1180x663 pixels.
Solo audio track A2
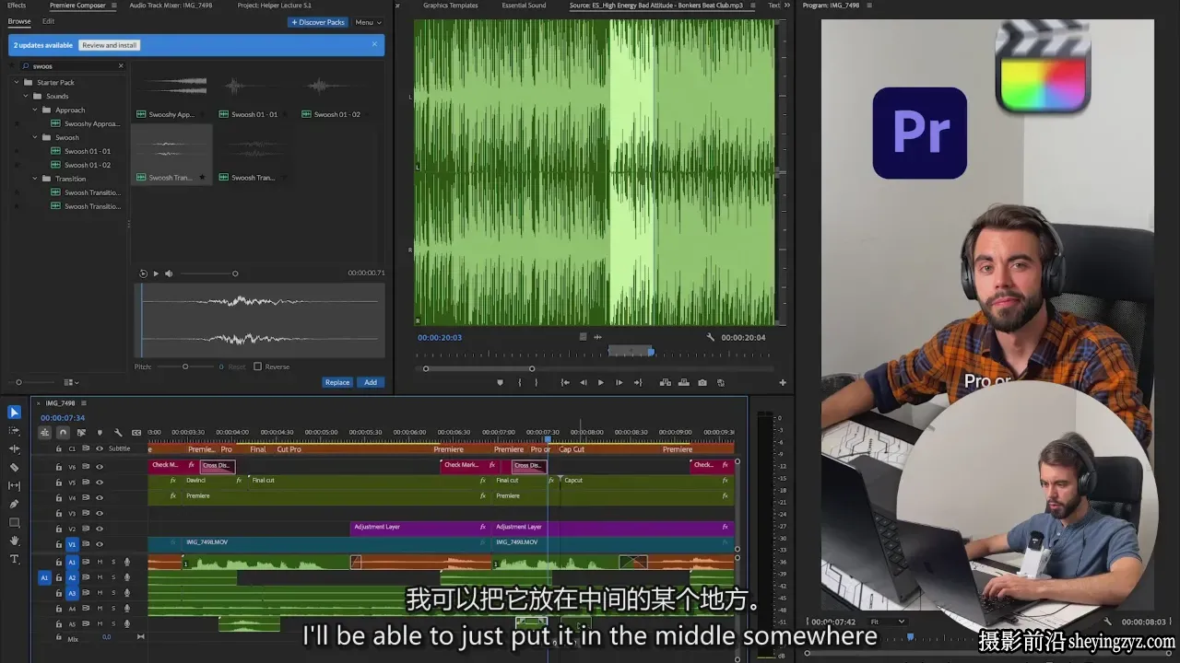(113, 577)
